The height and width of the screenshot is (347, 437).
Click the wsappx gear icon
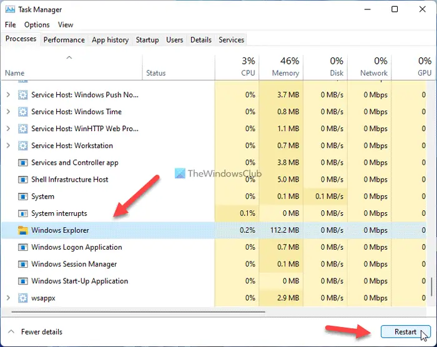click(x=23, y=298)
